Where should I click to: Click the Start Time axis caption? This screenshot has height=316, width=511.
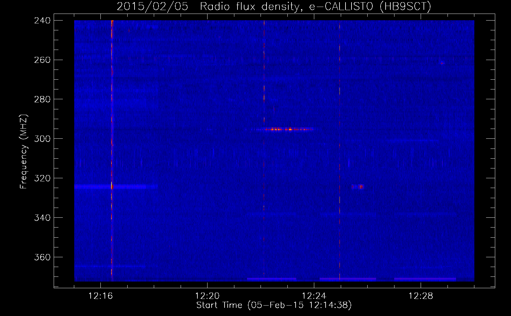coord(274,305)
